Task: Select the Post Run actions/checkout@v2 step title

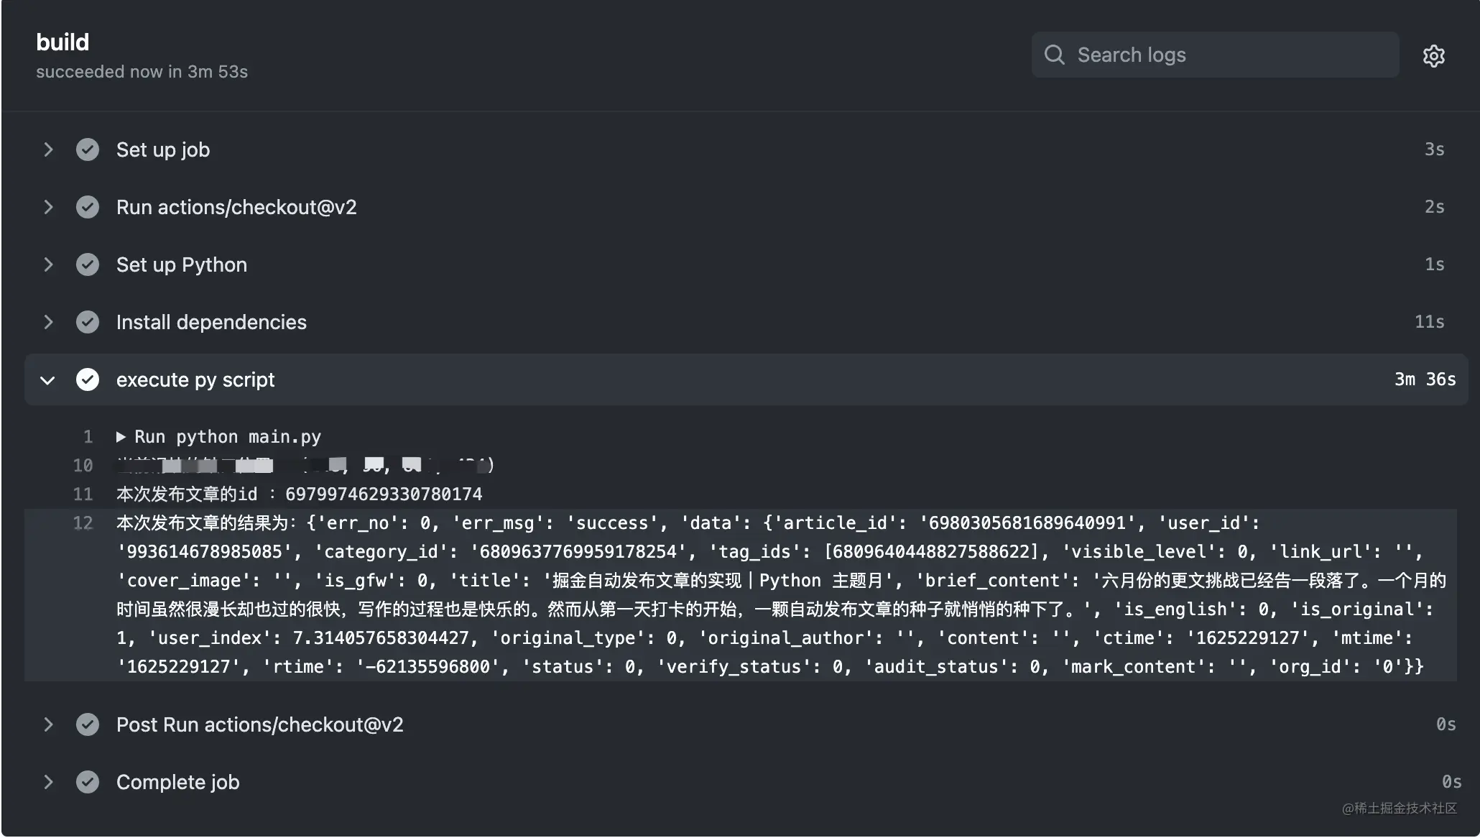Action: click(260, 724)
